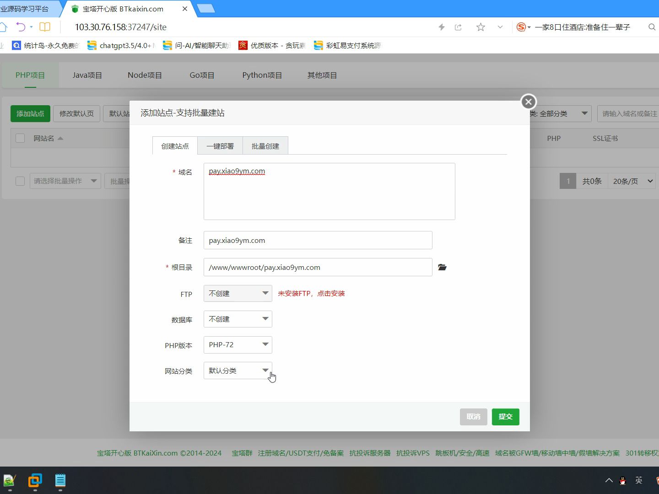The height and width of the screenshot is (494, 659).
Task: Click the browser back arrow icon
Action: (21, 27)
